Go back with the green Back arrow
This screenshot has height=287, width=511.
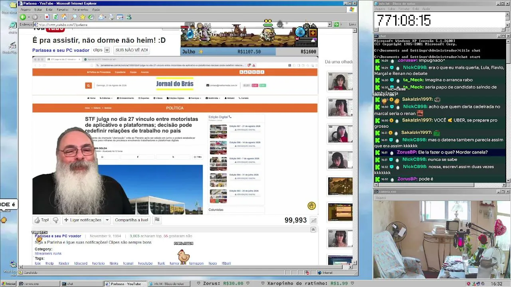pyautogui.click(x=23, y=17)
